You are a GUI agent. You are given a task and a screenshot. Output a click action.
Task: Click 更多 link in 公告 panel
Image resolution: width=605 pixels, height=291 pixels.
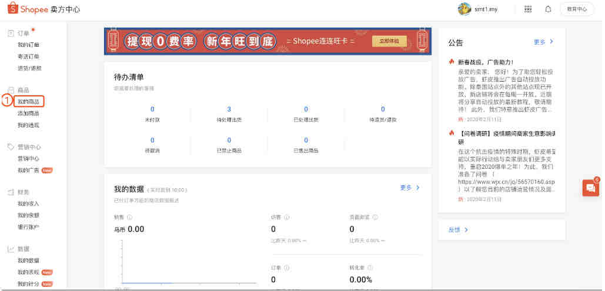point(544,42)
